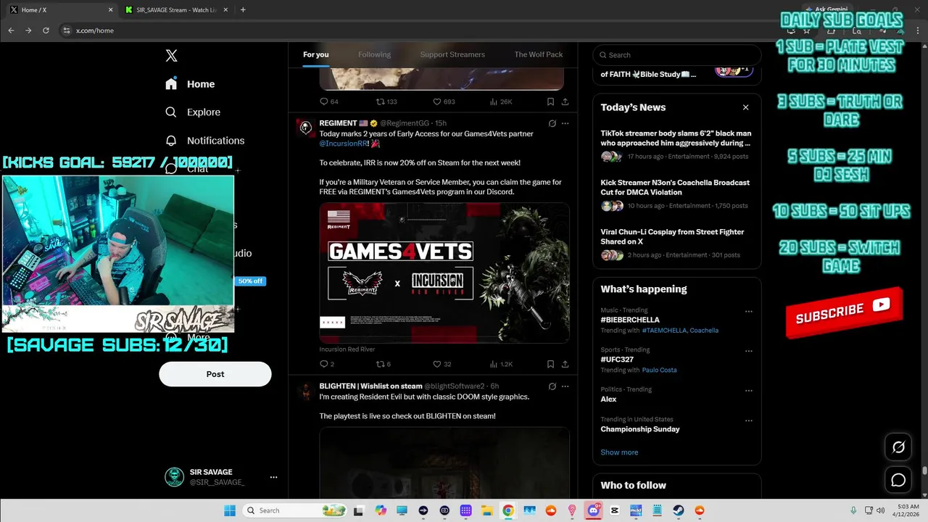The width and height of the screenshot is (928, 522).
Task: Open the Windows Start menu
Action: coord(229,510)
